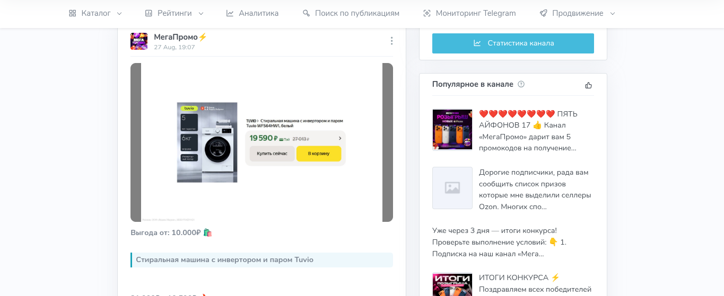
Task: Open the МегаПромо channel avatar
Action: [139, 41]
